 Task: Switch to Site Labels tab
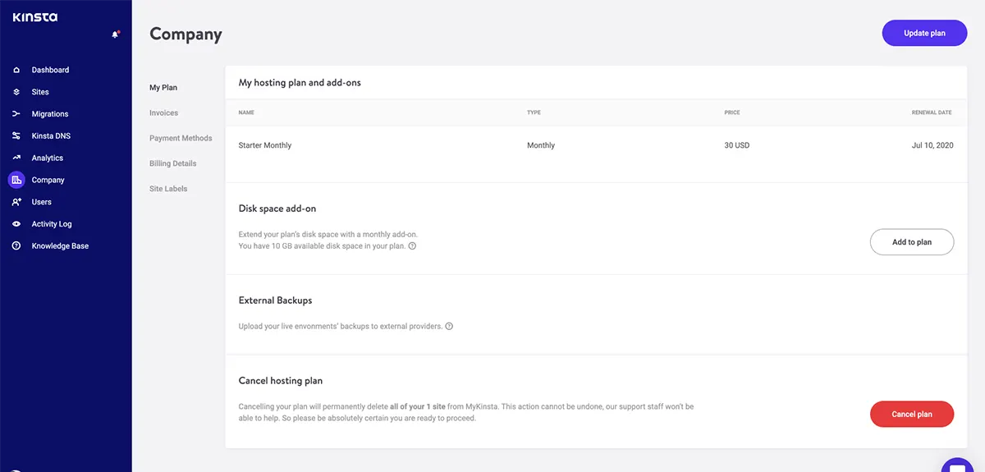click(168, 189)
